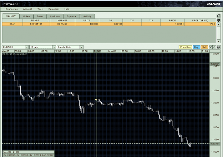Click the blue Buy button
Image resolution: width=223 pixels, height=157 pixels.
tap(196, 47)
